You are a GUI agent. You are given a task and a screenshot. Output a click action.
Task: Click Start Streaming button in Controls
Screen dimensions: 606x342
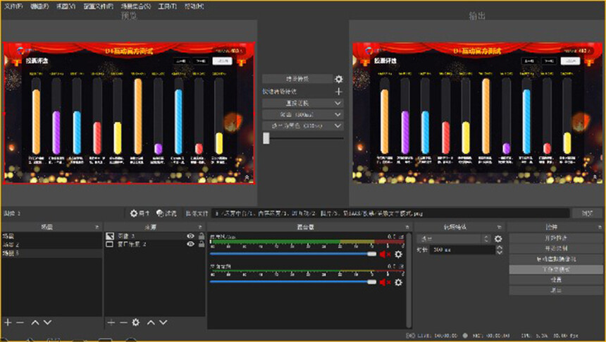coord(556,238)
